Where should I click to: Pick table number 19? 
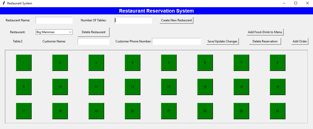tap(96, 111)
